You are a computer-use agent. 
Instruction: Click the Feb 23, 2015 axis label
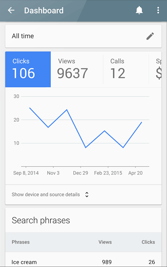pos(108,173)
